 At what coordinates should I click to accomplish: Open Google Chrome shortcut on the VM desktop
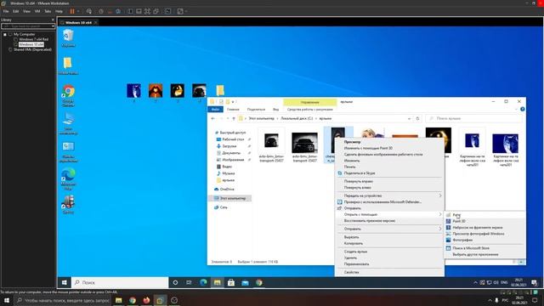coord(68,95)
